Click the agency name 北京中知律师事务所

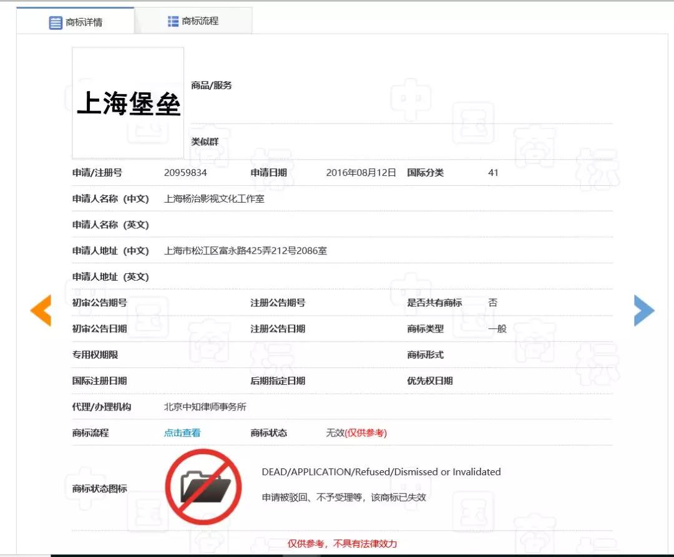(205, 407)
